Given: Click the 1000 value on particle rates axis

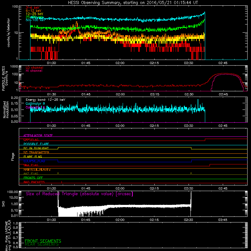Looking at the screenshot, I should [x=14, y=67].
